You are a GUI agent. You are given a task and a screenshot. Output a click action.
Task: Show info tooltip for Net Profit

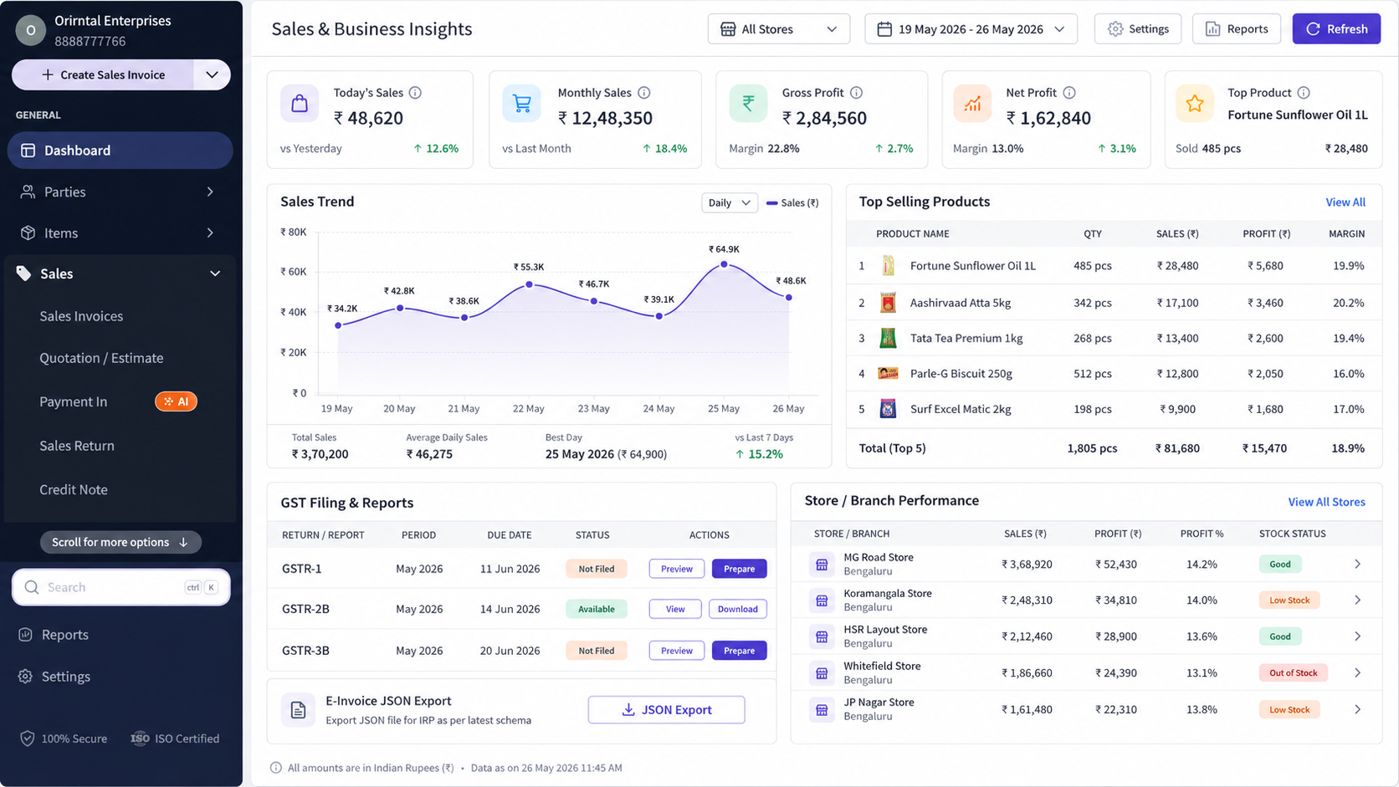click(1069, 93)
